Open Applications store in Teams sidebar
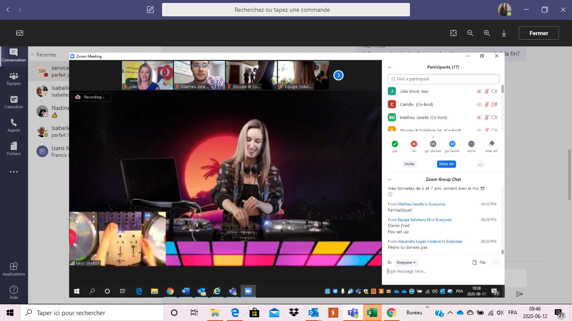572x321 pixels. tap(14, 269)
